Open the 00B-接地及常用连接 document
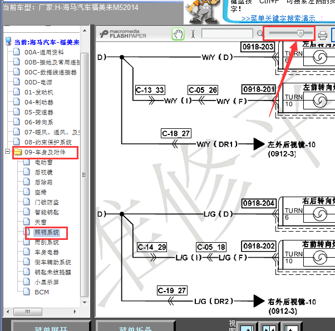The width and height of the screenshot is (335, 331). (x=52, y=62)
